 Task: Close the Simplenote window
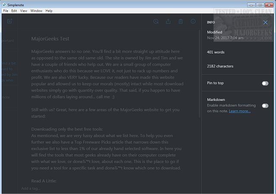(269, 5)
